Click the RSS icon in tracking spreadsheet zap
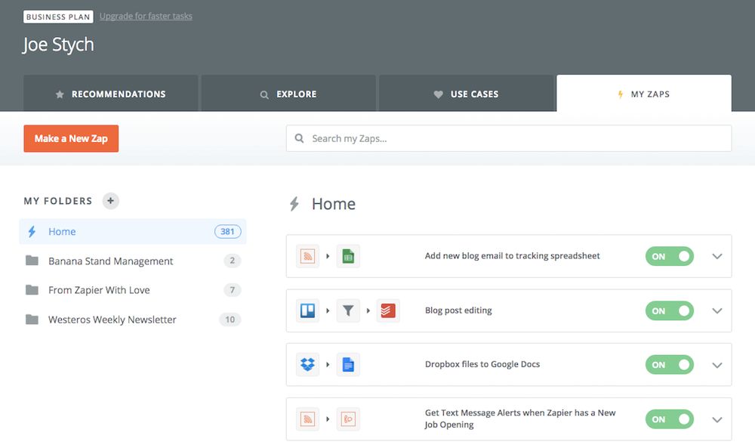 click(x=307, y=256)
